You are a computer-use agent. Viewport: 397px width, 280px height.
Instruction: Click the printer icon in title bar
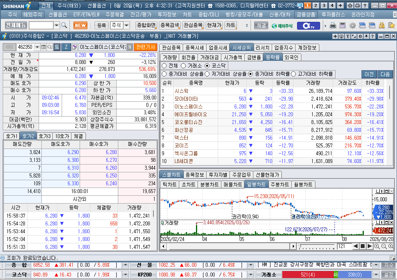click(358, 5)
